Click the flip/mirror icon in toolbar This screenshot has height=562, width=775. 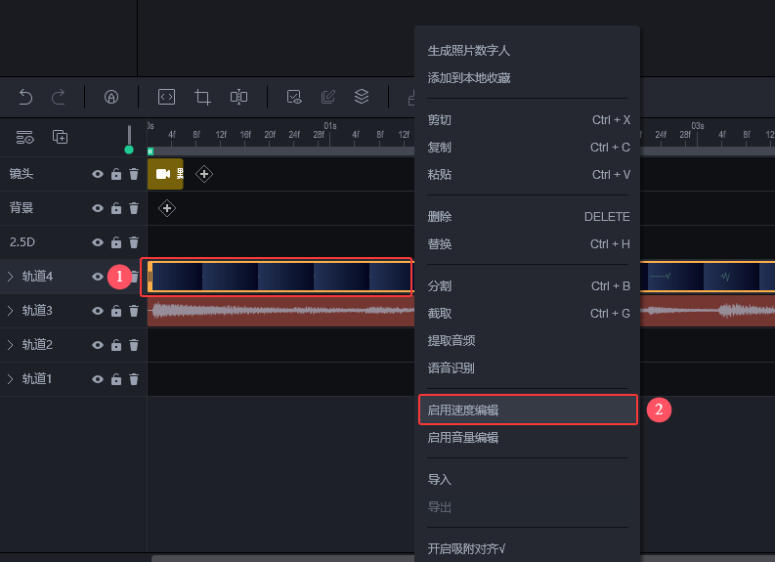[x=238, y=97]
